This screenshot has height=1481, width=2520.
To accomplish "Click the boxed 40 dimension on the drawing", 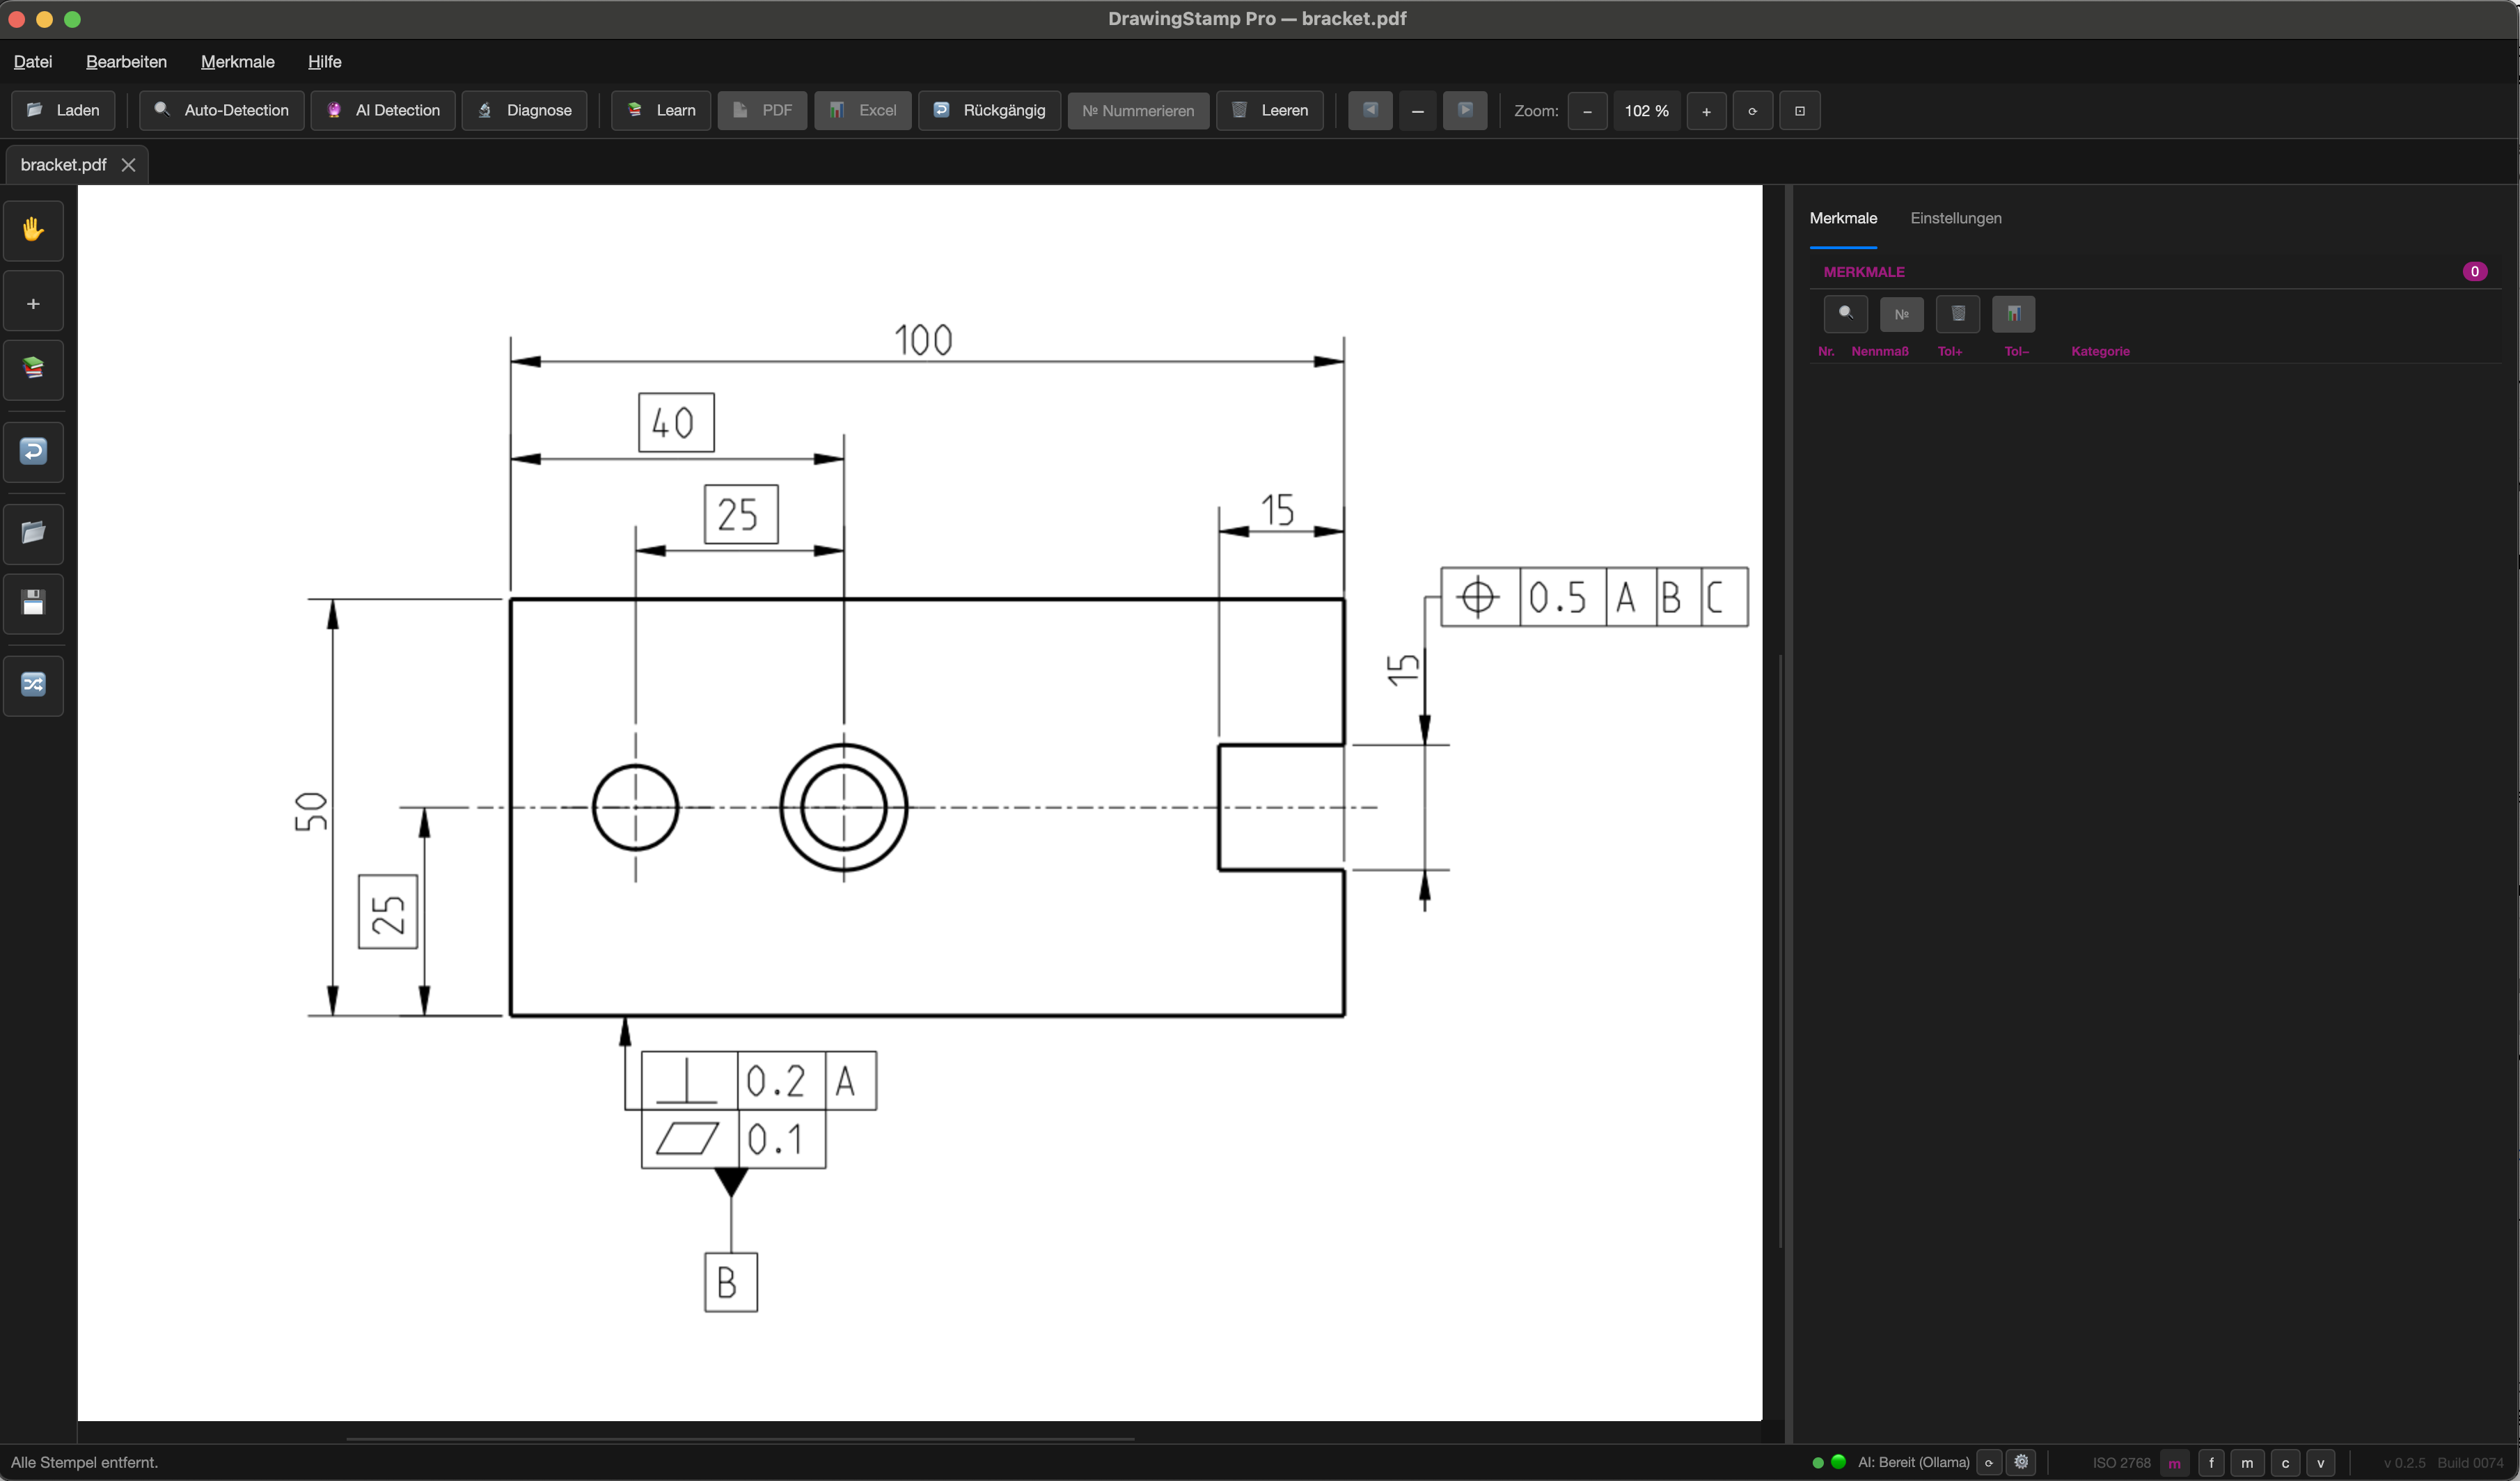I will (676, 422).
